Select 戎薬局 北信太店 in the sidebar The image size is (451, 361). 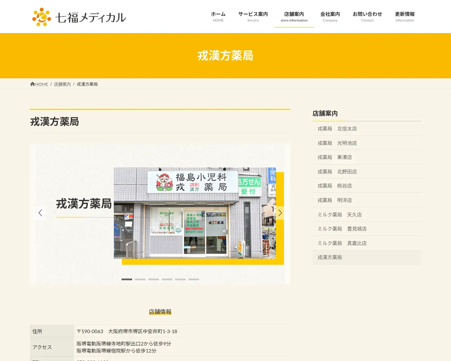point(366,128)
